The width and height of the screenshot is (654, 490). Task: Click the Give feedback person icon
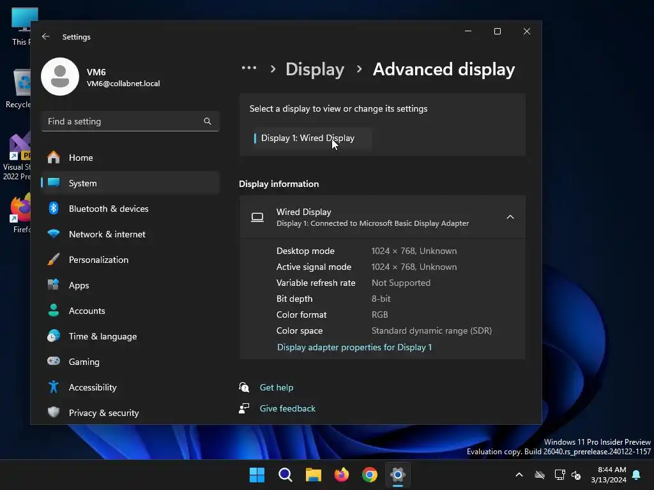click(244, 408)
